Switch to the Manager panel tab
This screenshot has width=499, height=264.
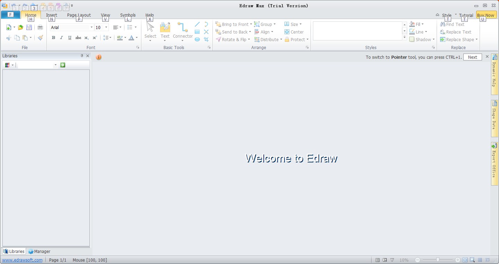pos(39,251)
